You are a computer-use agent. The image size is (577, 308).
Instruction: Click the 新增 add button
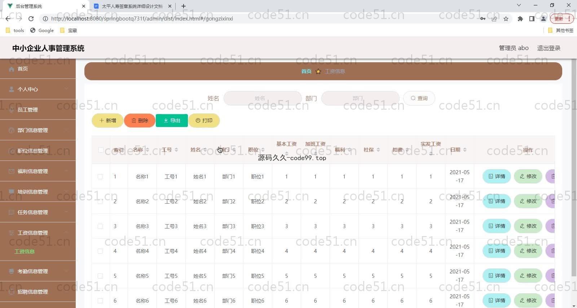point(107,121)
